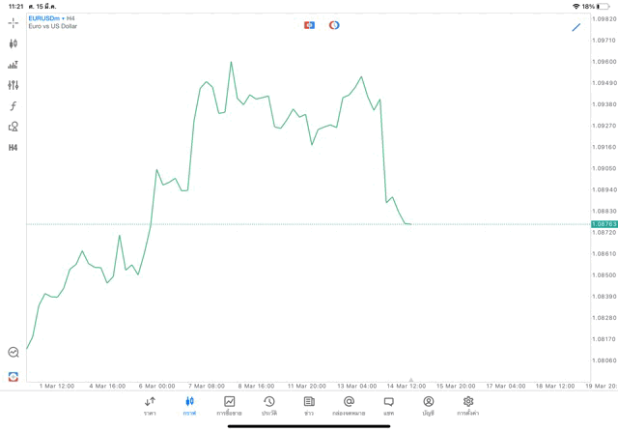Change the chart type via candlestick icon
The image size is (618, 432).
click(x=13, y=43)
